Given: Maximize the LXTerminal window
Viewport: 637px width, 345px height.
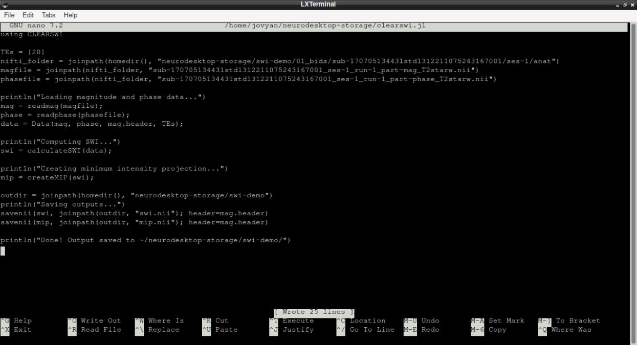Looking at the screenshot, I should point(626,4).
